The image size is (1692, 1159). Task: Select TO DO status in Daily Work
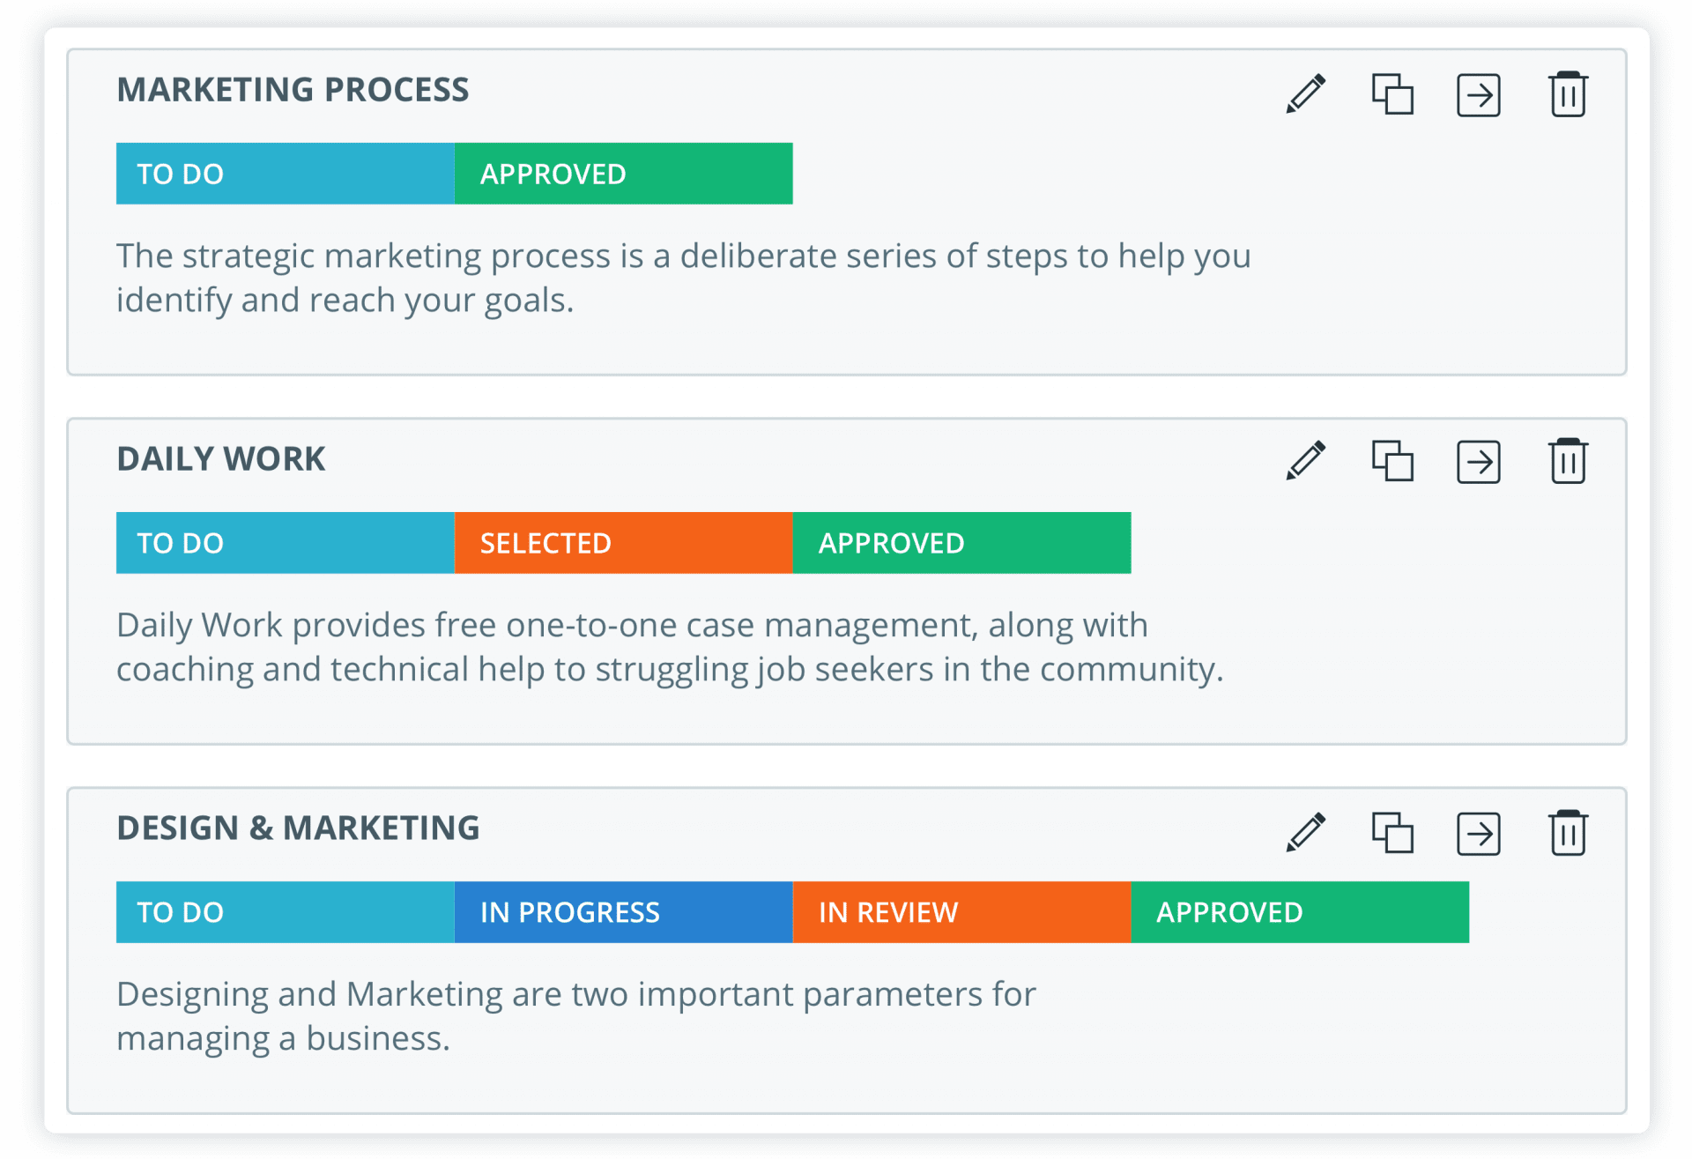coord(285,543)
